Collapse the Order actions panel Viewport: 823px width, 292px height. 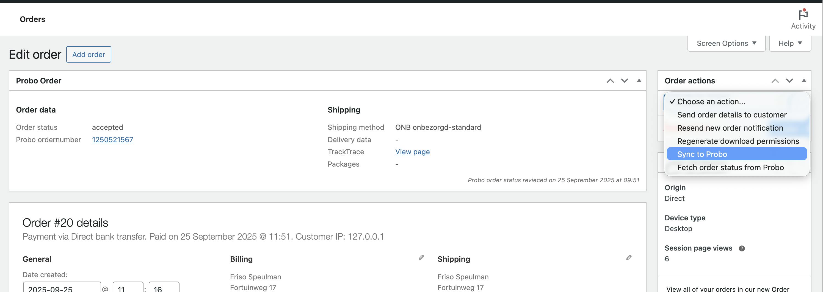point(804,80)
